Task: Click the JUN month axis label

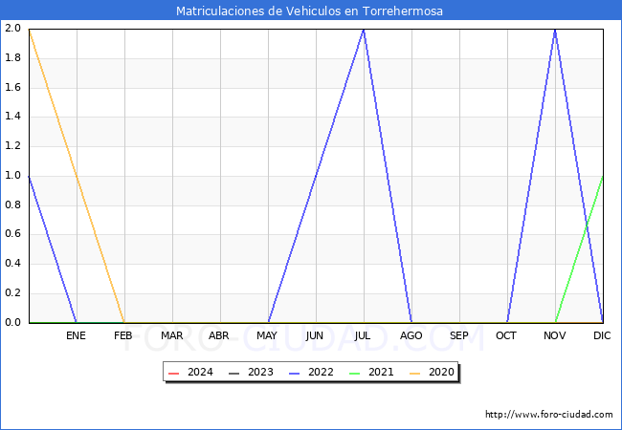Action: (x=315, y=335)
